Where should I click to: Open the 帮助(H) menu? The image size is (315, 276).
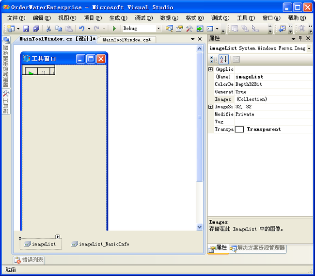297,18
